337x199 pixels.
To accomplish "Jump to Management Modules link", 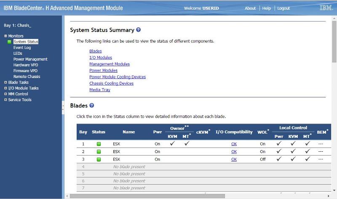I will [110, 64].
